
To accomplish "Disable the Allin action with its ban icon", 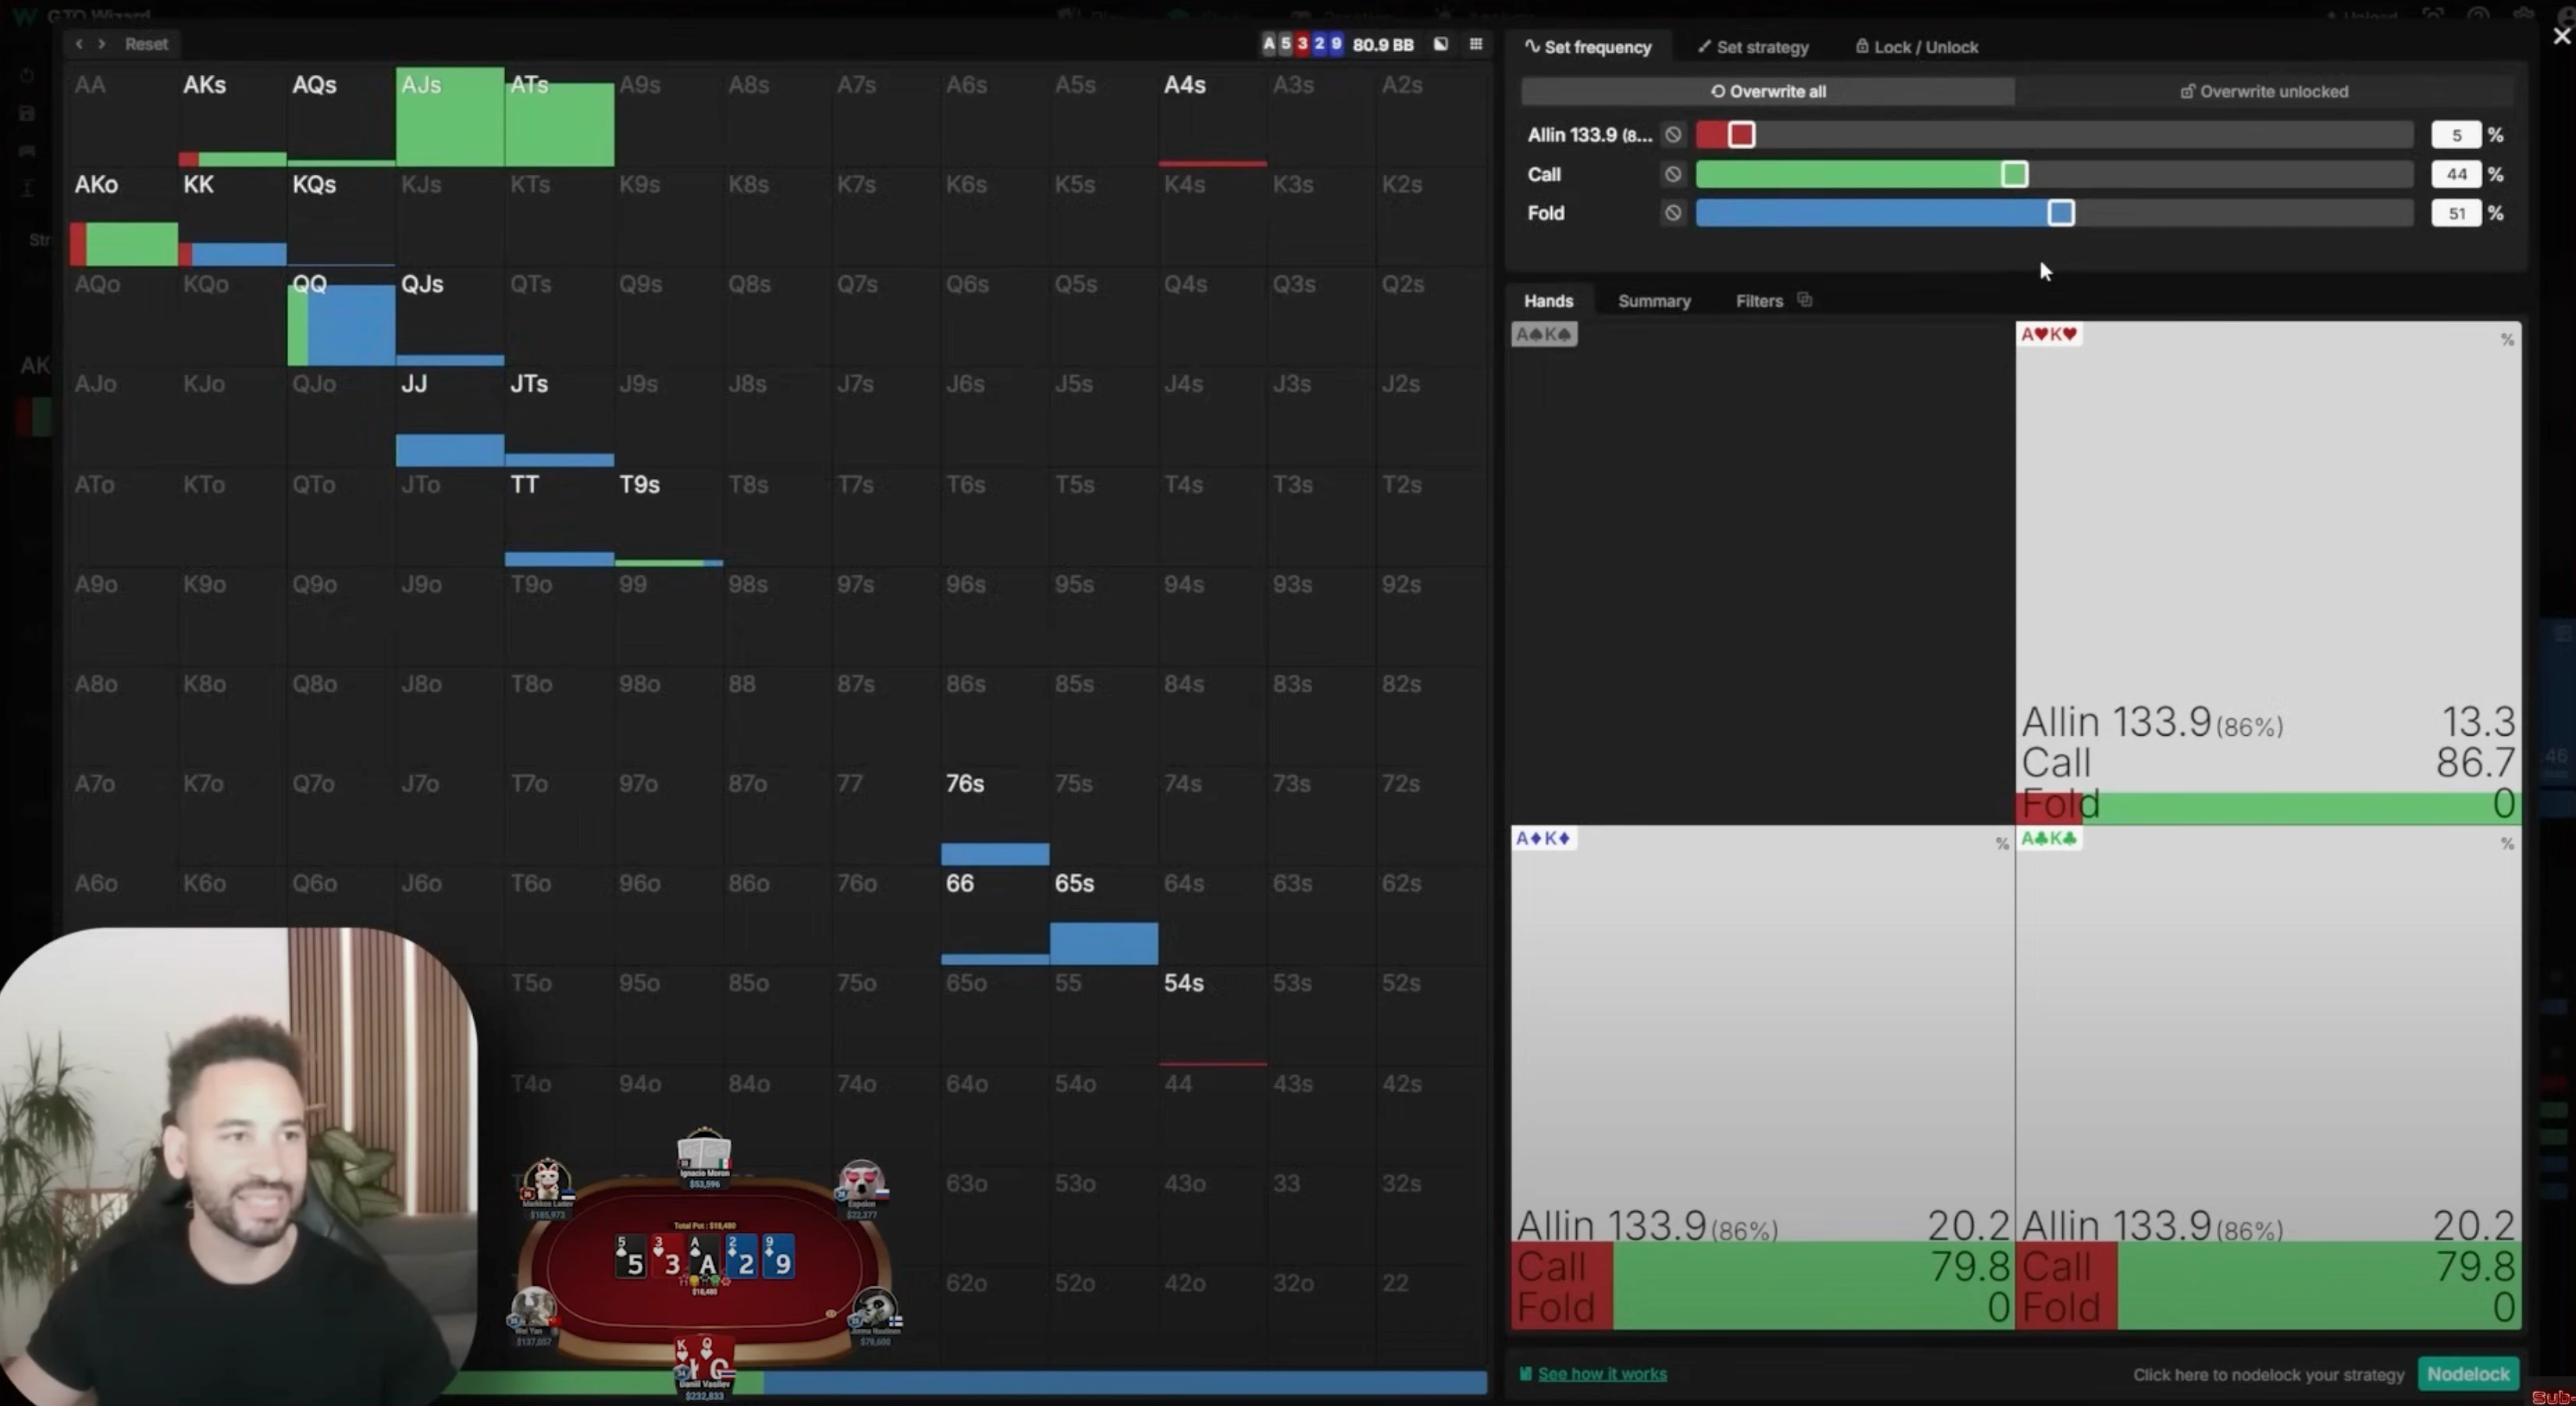I will click(x=1672, y=135).
